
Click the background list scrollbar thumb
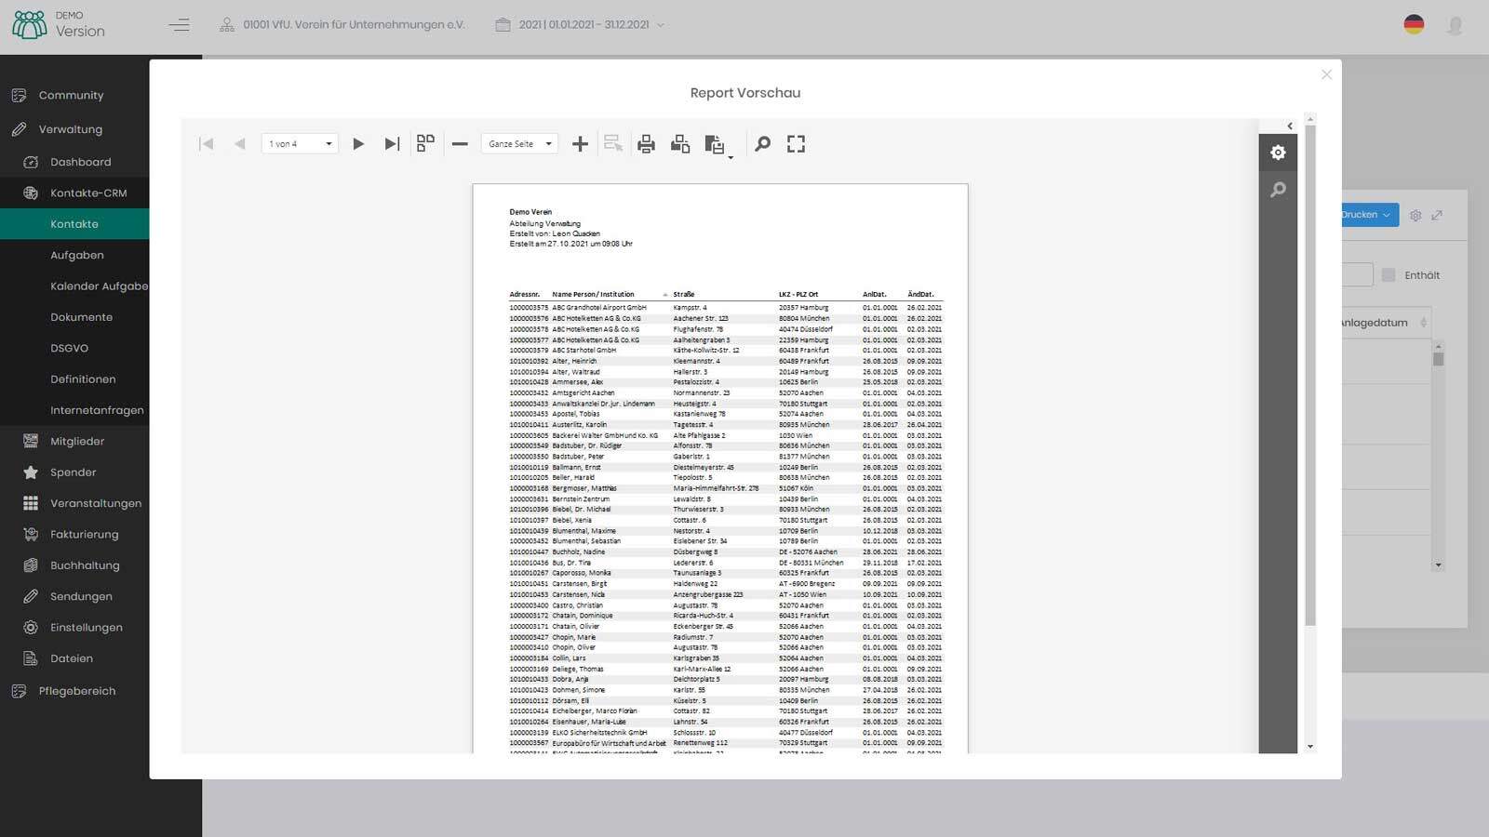(1438, 359)
